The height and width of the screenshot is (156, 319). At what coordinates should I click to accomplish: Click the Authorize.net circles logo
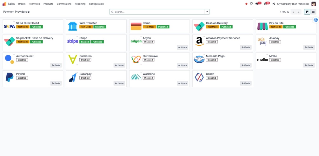pos(9,59)
